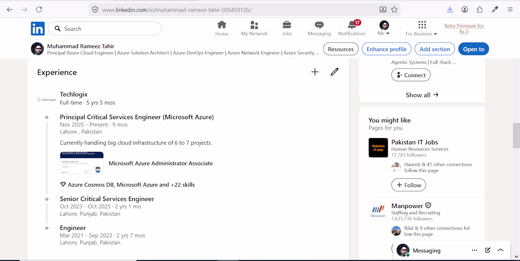Open Azure Cosmos DB and +22 skills link
Screen dimensions: 520x261
point(131,185)
